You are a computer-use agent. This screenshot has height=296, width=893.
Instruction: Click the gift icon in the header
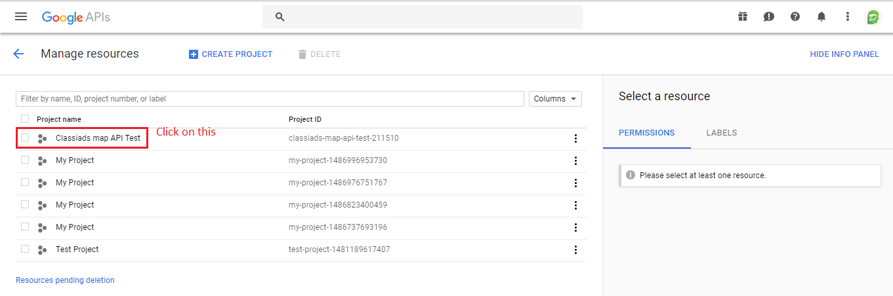tap(743, 16)
